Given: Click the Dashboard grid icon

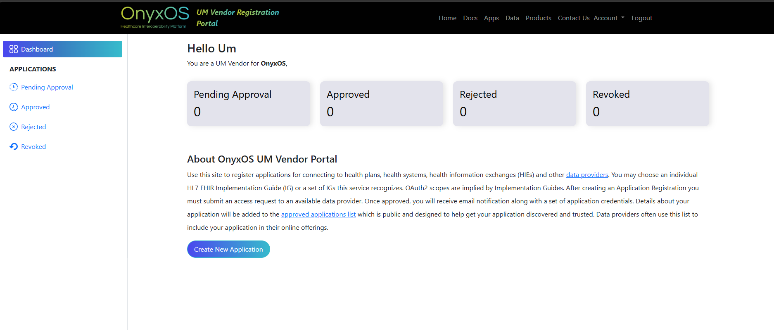Looking at the screenshot, I should [x=14, y=49].
